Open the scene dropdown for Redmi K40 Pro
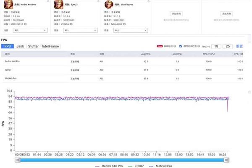Screen dimensions: 252x168 30,30
